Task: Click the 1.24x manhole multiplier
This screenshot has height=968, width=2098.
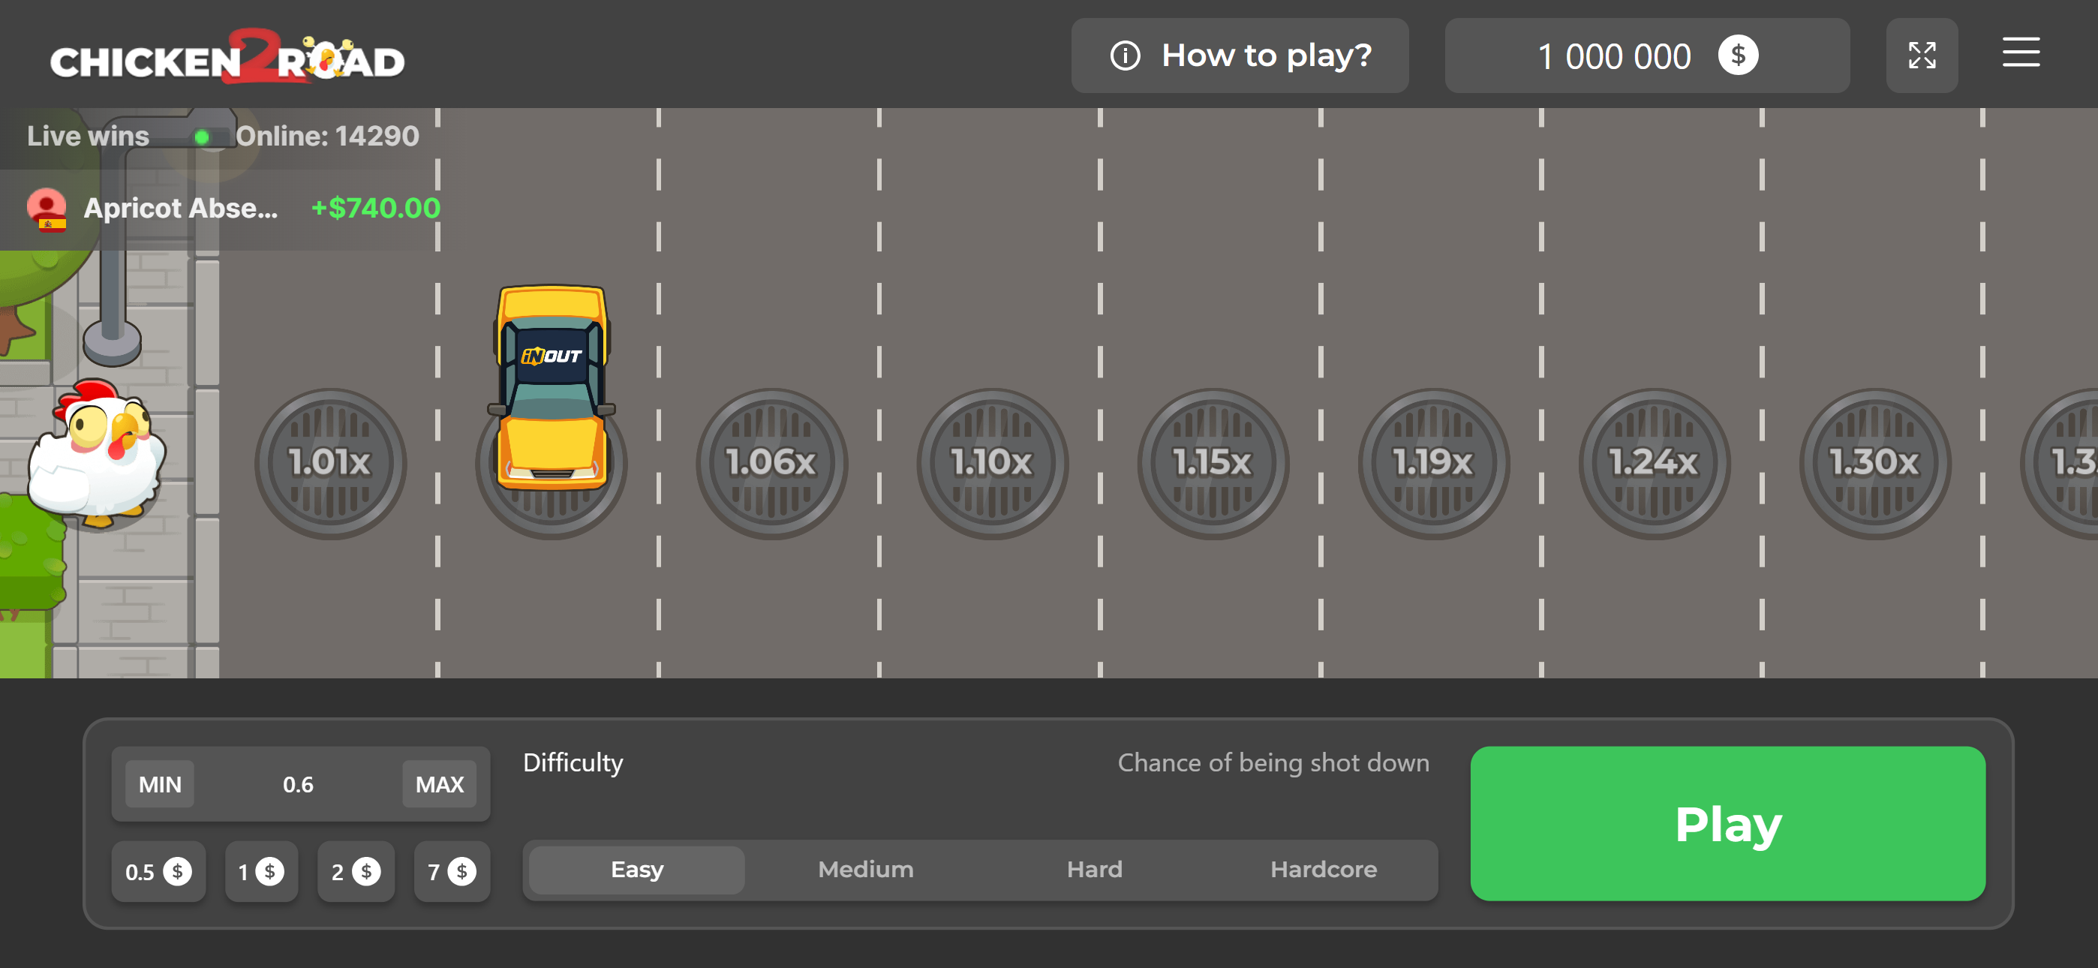Action: click(1653, 463)
